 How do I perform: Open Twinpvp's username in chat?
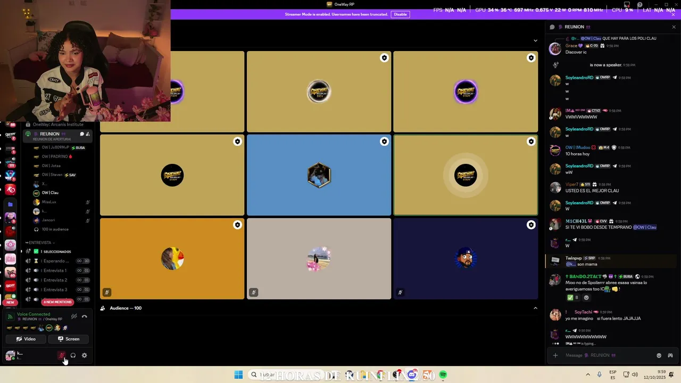click(x=574, y=258)
